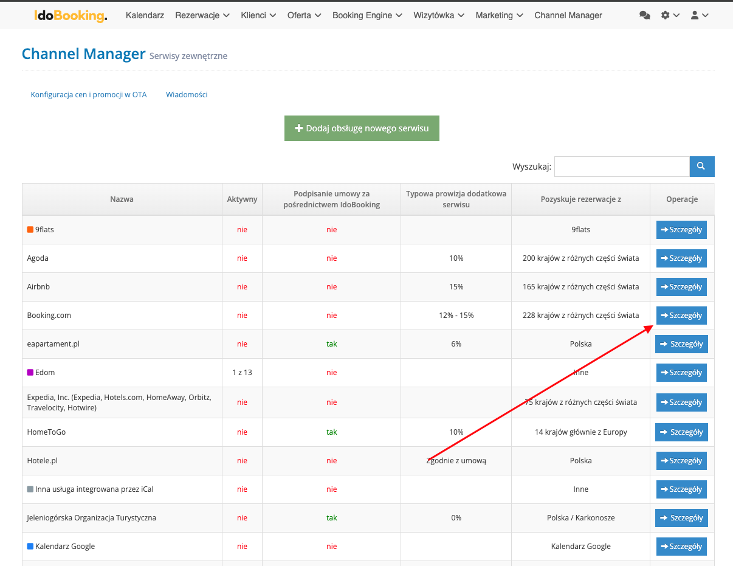
Task: Click the eapartament.pl service name
Action: pyautogui.click(x=53, y=344)
